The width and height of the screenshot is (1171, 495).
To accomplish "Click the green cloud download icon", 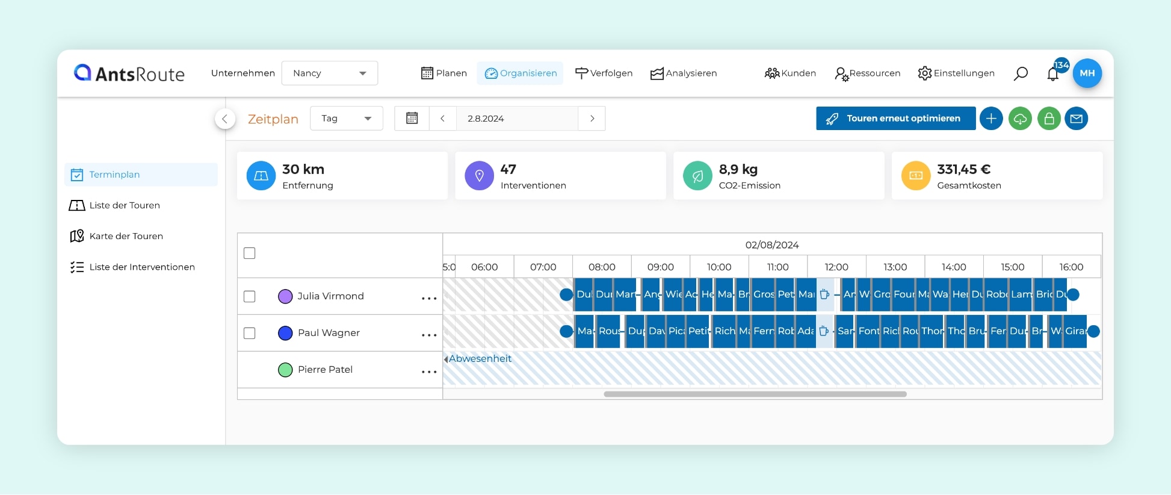I will 1020,119.
